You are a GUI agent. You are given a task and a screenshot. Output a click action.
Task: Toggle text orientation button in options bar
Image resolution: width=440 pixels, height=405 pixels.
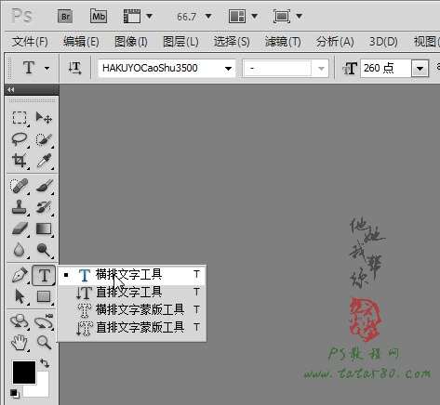(74, 68)
